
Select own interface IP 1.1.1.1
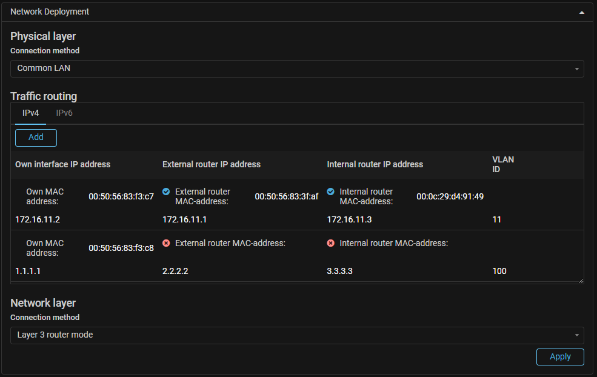[x=28, y=271]
